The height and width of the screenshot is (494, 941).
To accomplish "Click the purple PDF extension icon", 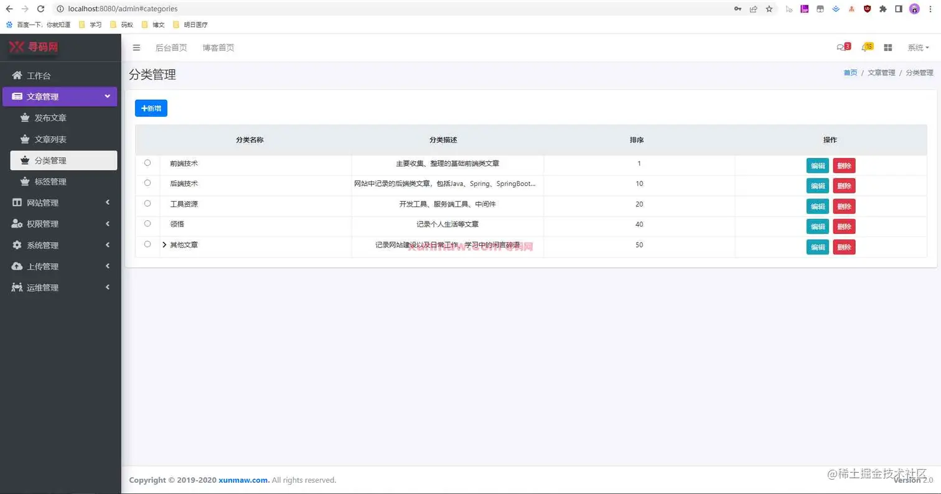I will point(804,9).
